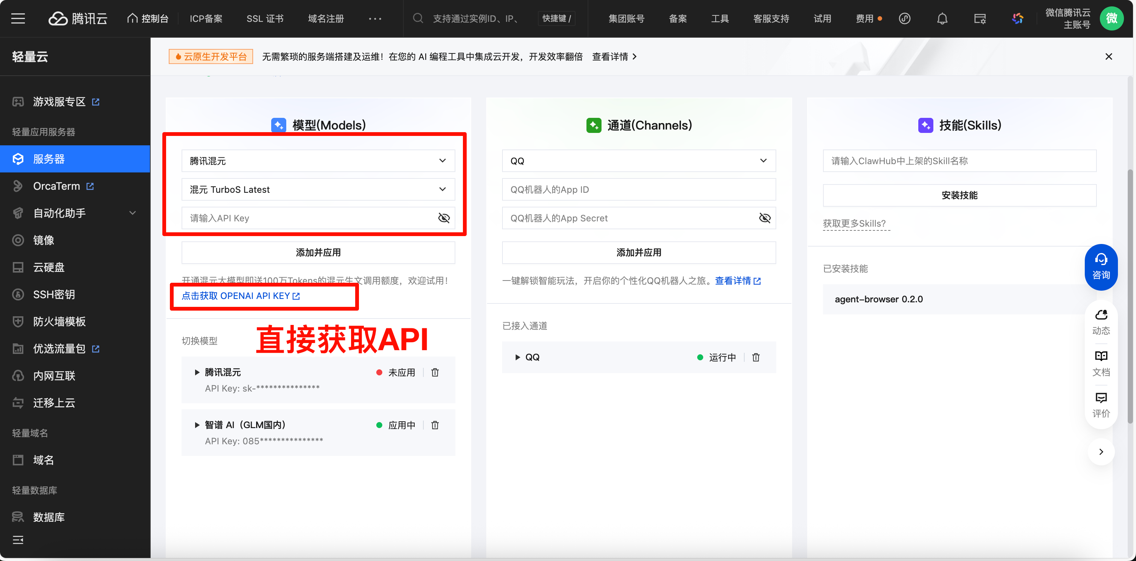Toggle QQ App Secret visibility eye icon
Image resolution: width=1136 pixels, height=561 pixels.
764,218
